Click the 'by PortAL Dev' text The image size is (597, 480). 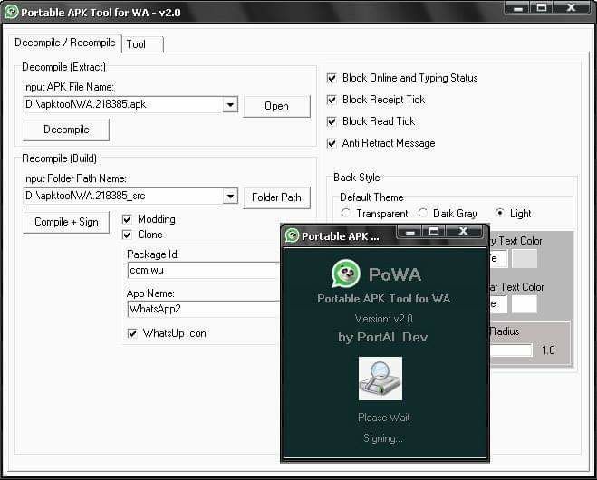click(382, 337)
